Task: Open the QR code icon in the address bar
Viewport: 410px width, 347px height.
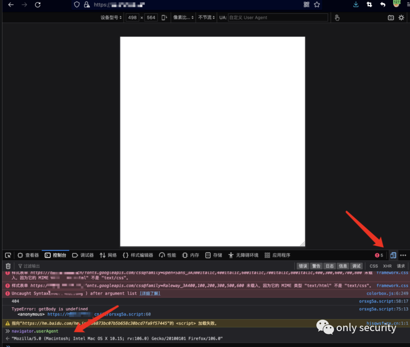Action: coord(306,5)
